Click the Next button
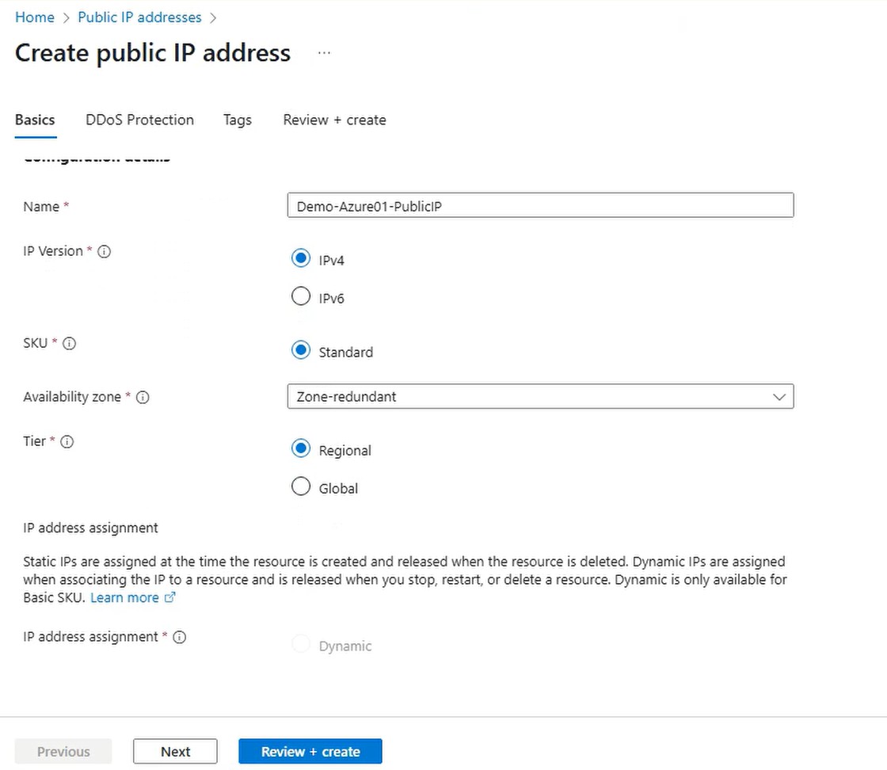The height and width of the screenshot is (770, 887). [175, 752]
